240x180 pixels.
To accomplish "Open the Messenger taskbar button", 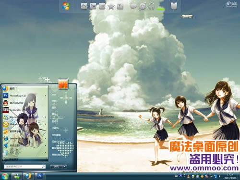I will point(17,176).
